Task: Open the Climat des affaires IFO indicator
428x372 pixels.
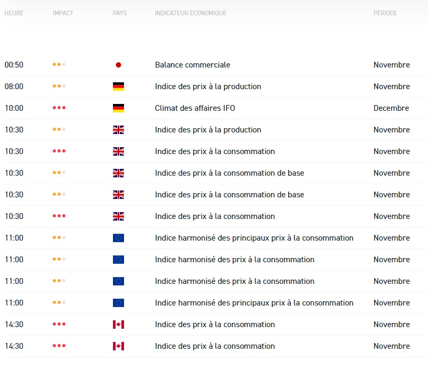Action: point(195,108)
